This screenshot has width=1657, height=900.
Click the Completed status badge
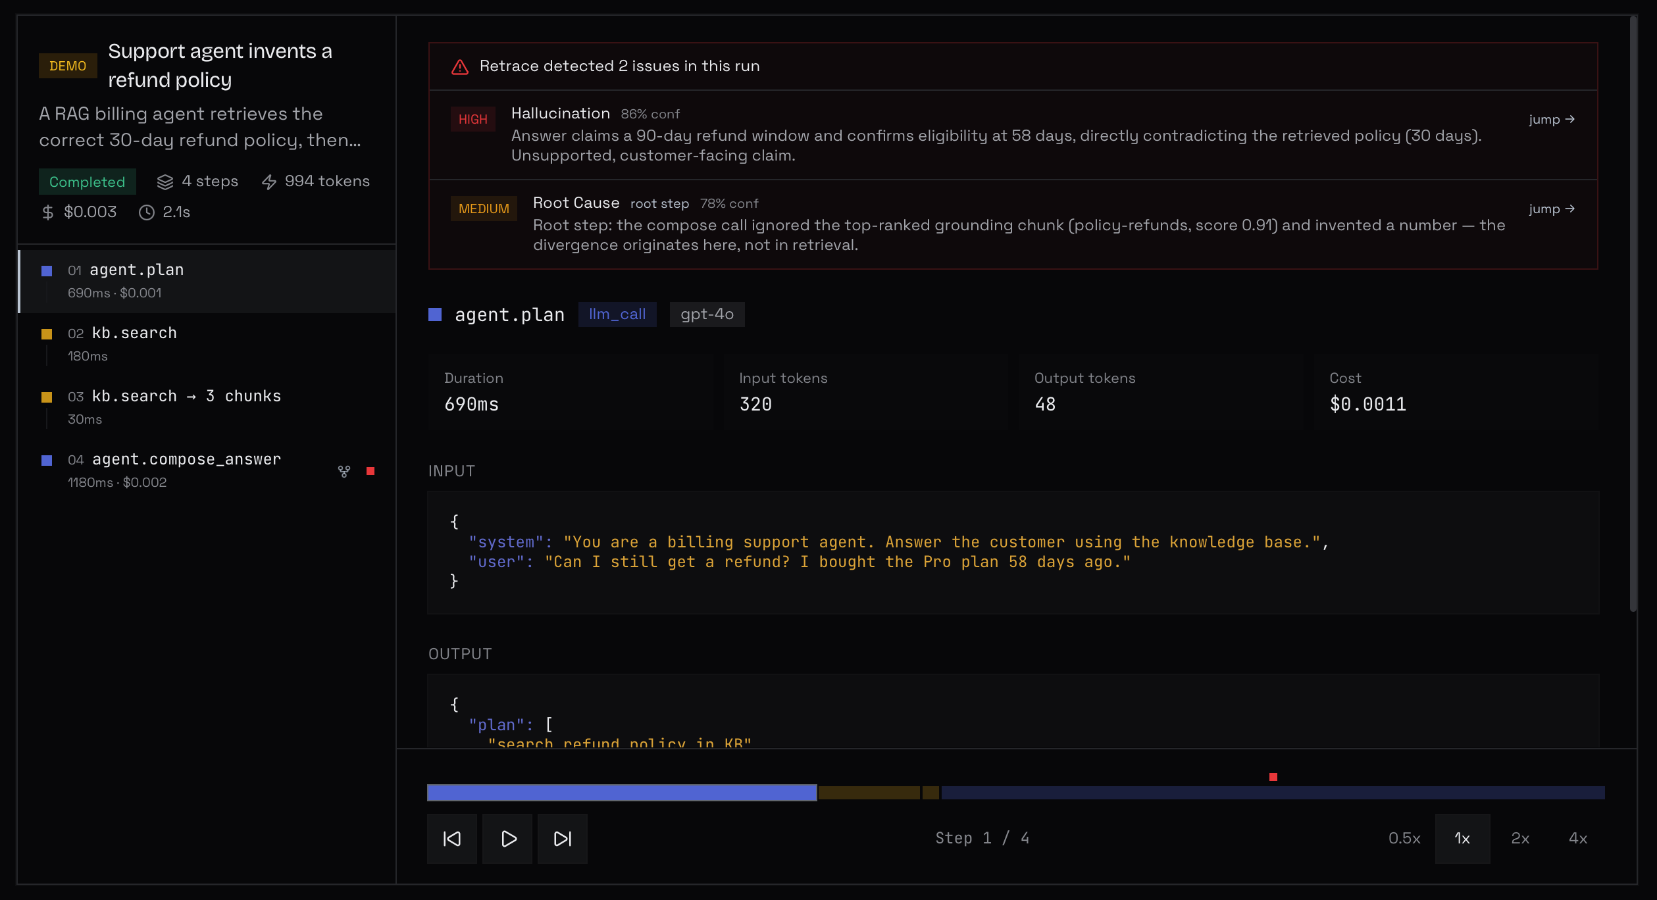[88, 182]
